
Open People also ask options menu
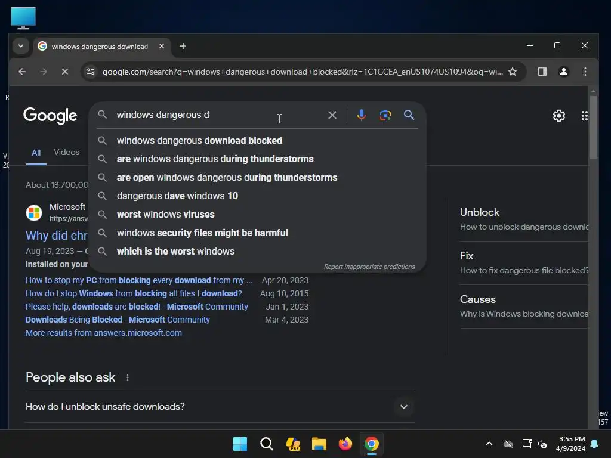coord(128,377)
